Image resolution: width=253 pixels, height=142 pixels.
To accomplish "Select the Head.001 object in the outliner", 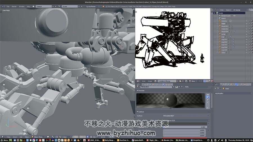I will [225, 26].
